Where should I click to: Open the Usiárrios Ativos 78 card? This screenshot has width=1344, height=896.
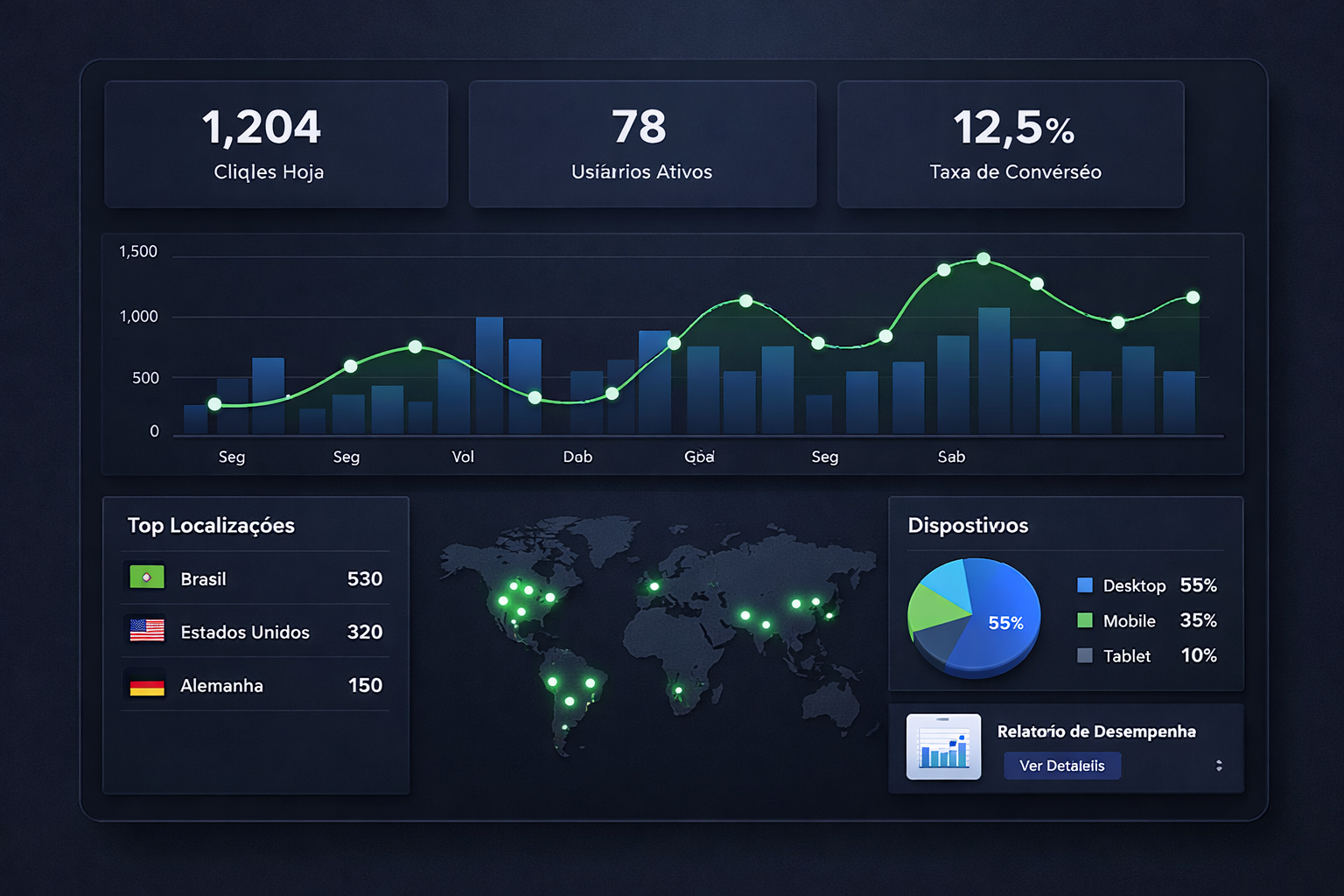click(642, 144)
